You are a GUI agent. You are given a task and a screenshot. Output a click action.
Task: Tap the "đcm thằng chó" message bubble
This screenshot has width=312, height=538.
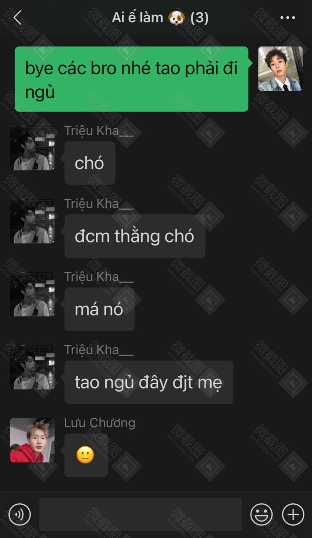coord(135,236)
